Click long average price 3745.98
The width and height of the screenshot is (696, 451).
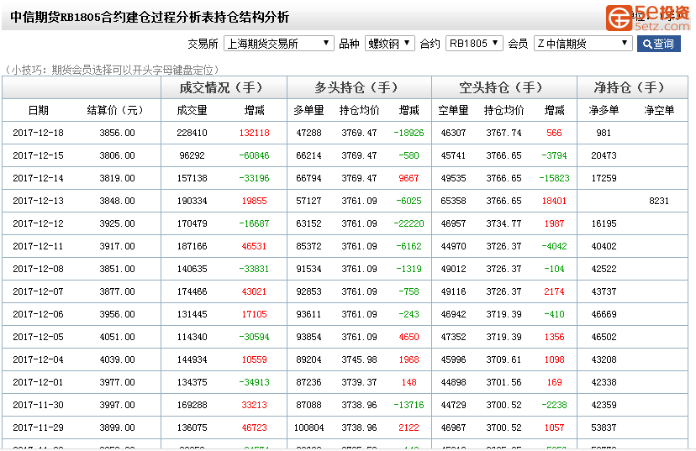359,359
